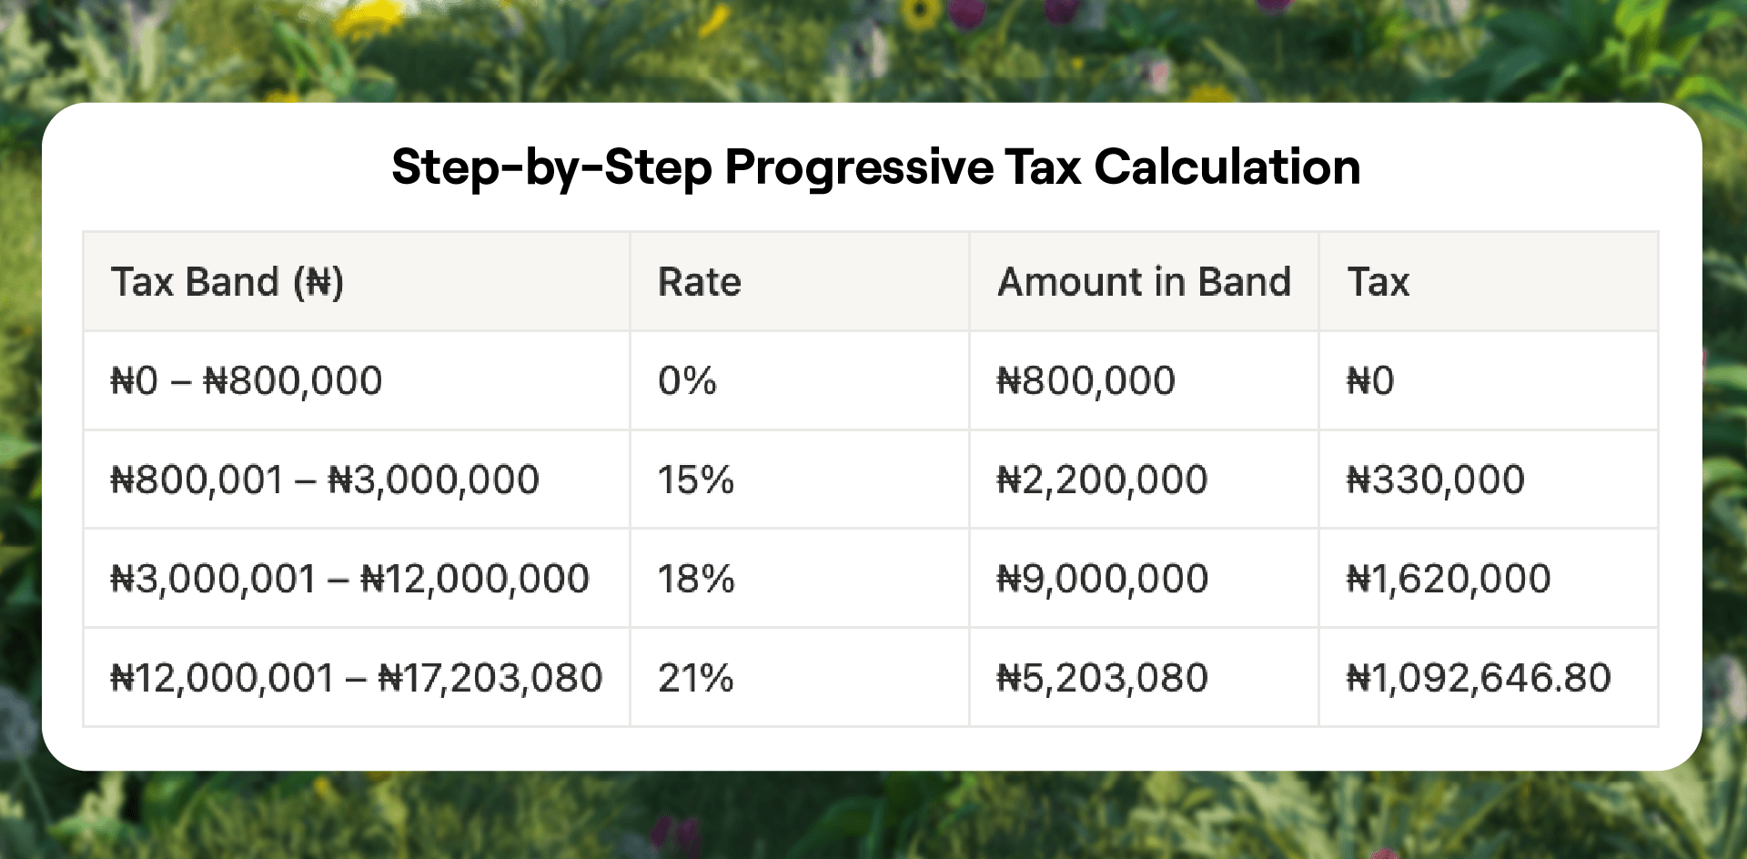Screen dimensions: 1747x859
Task: Click the "Tax Band (₦)" column header
Action: [x=227, y=282]
